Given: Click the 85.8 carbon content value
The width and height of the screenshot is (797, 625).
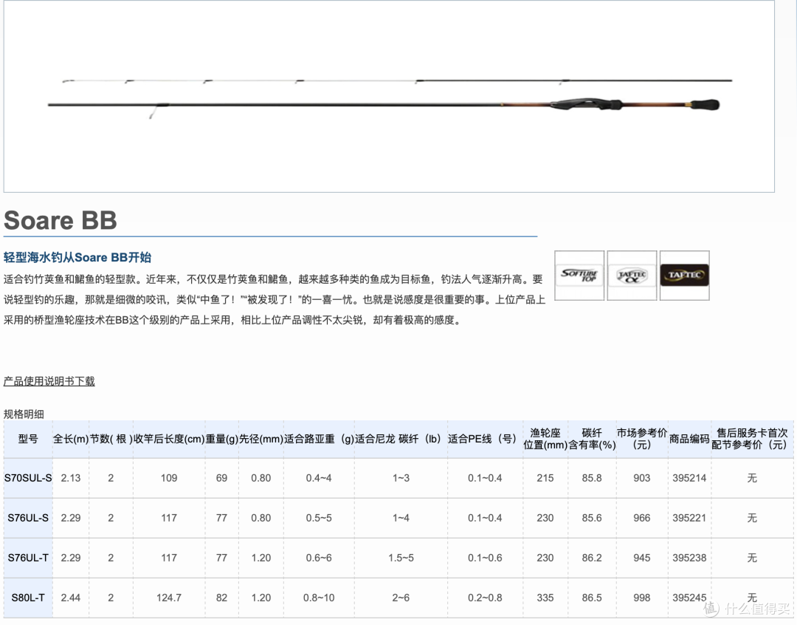Looking at the screenshot, I should pyautogui.click(x=592, y=479).
